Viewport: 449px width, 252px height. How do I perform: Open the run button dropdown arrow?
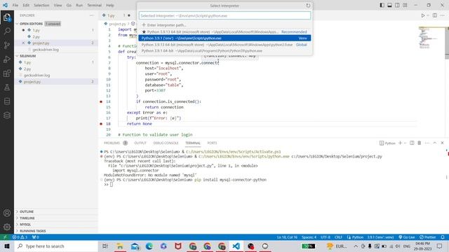(x=428, y=15)
